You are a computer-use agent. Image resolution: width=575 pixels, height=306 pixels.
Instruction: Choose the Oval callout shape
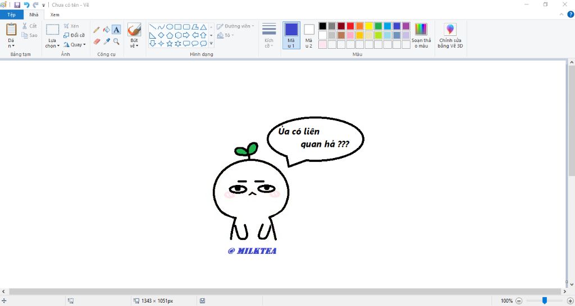click(x=195, y=44)
